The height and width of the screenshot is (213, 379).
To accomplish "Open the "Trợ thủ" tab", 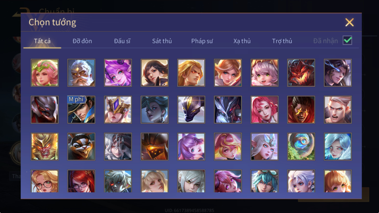I will [282, 41].
